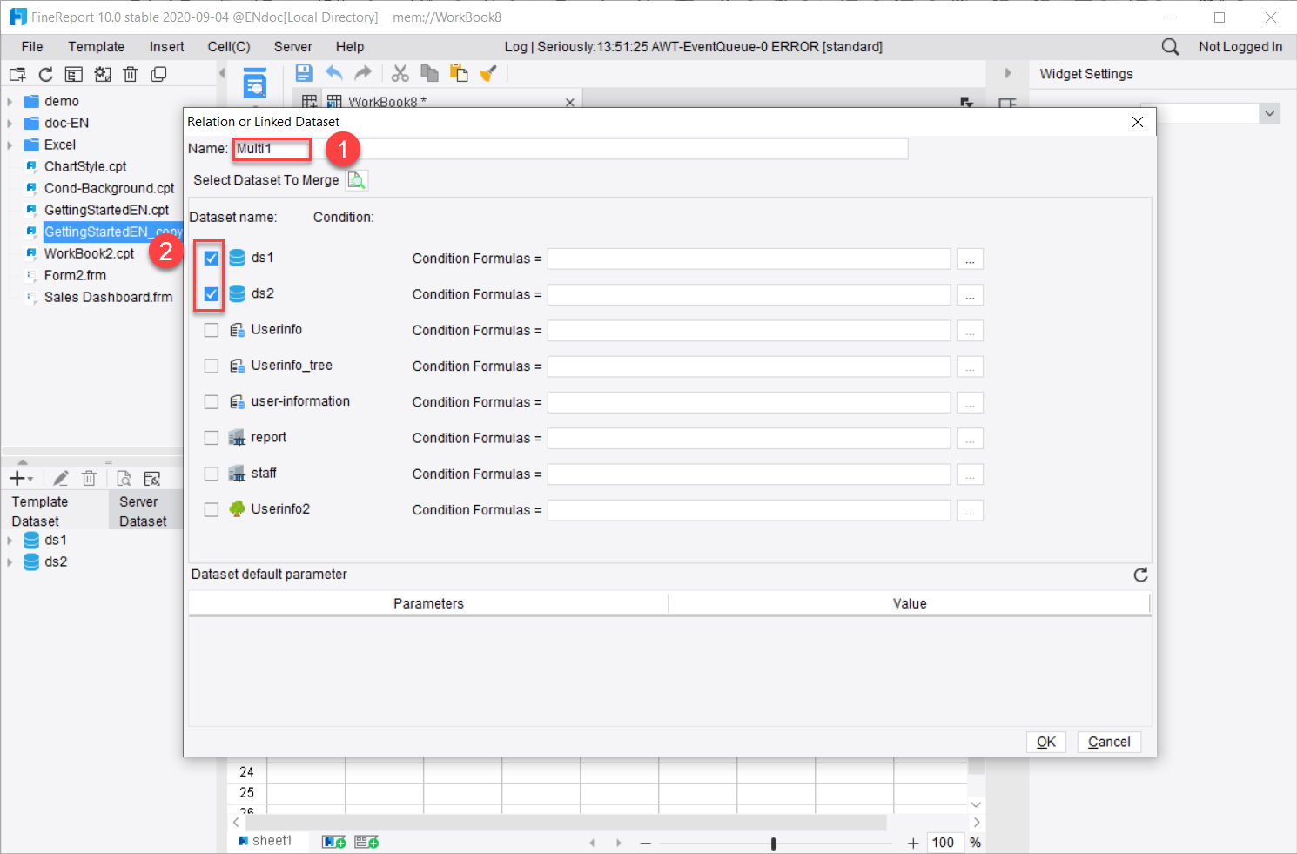Click the OK button
This screenshot has height=854, width=1297.
click(x=1045, y=741)
